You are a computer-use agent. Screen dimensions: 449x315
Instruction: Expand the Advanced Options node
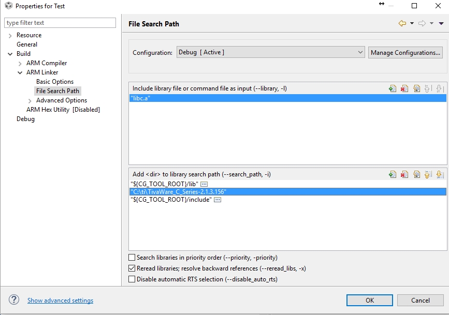(30, 100)
